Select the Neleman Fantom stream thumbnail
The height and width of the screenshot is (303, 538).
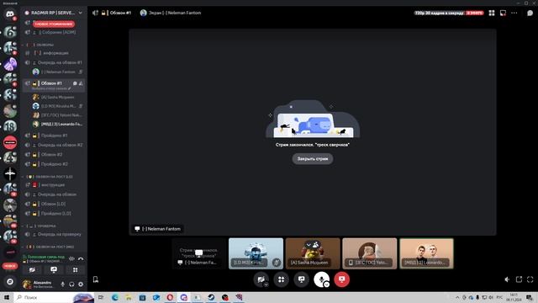click(x=199, y=253)
